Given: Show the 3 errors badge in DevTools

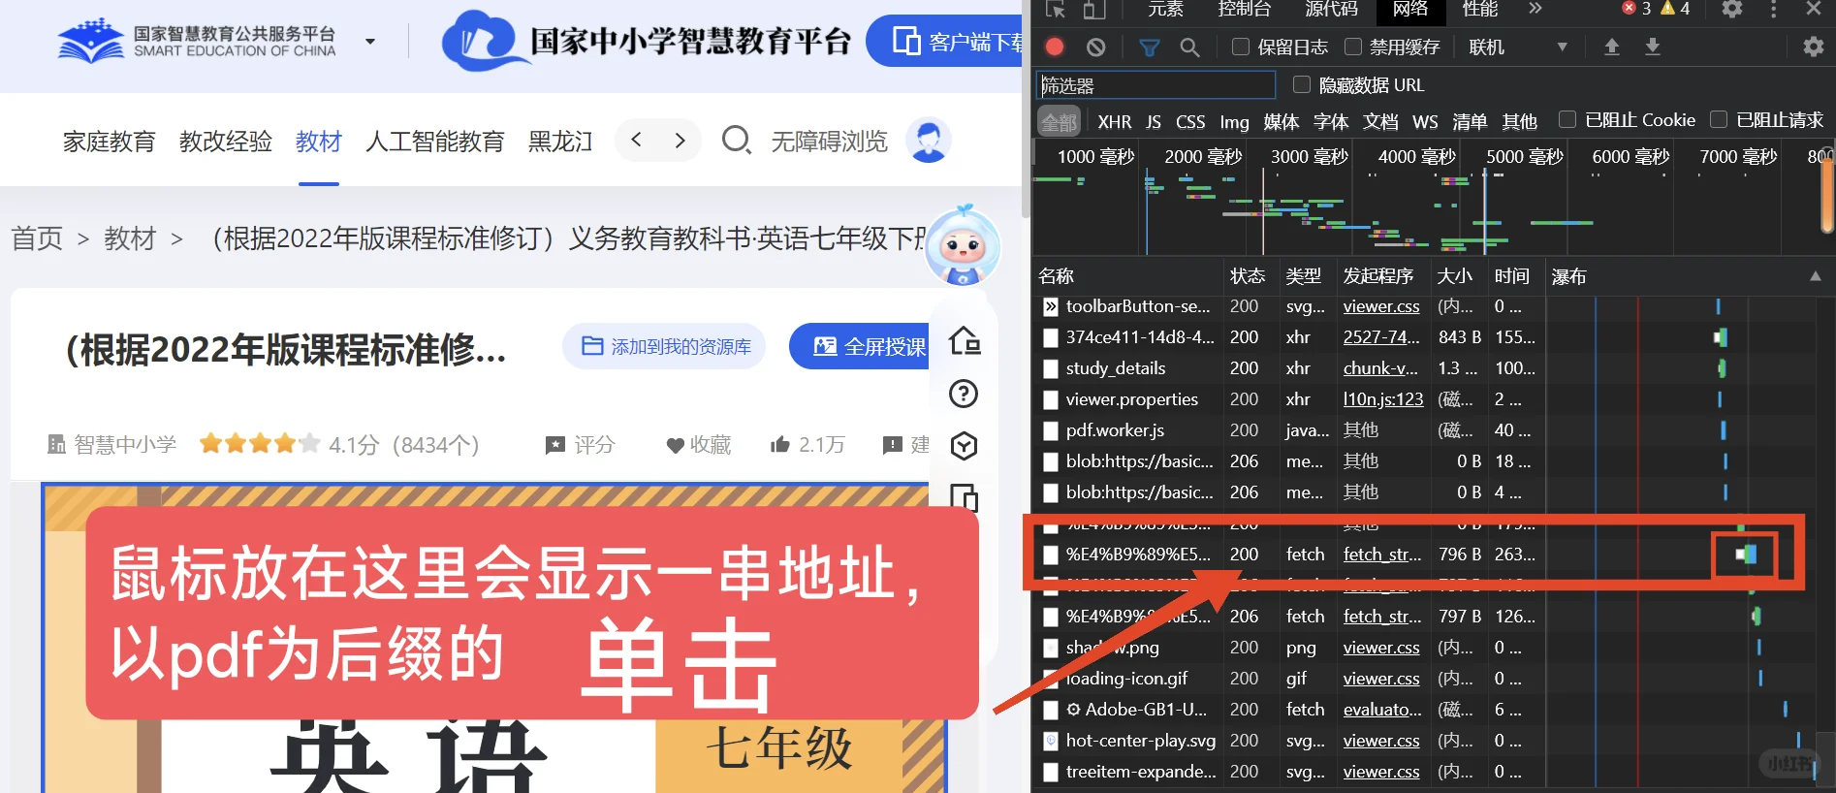Looking at the screenshot, I should (x=1636, y=9).
